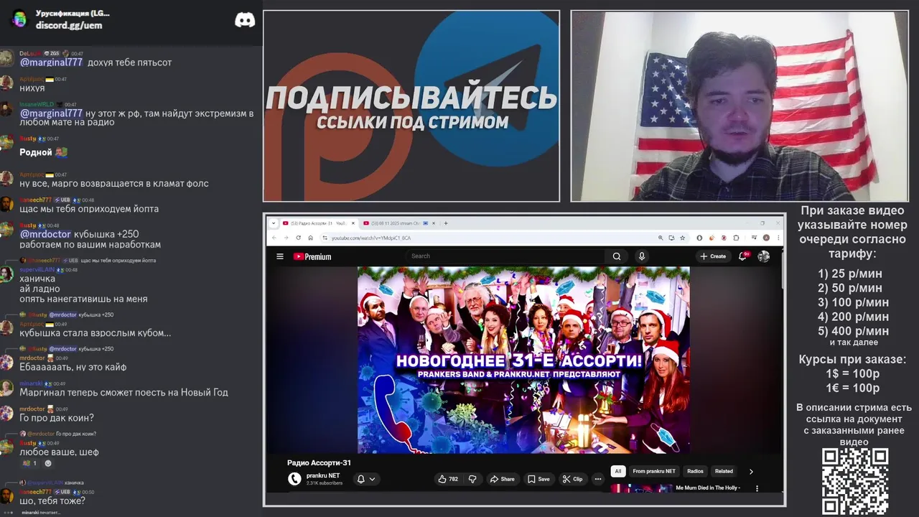Click the YouTube search input field
Image resolution: width=919 pixels, height=517 pixels.
[x=506, y=256]
